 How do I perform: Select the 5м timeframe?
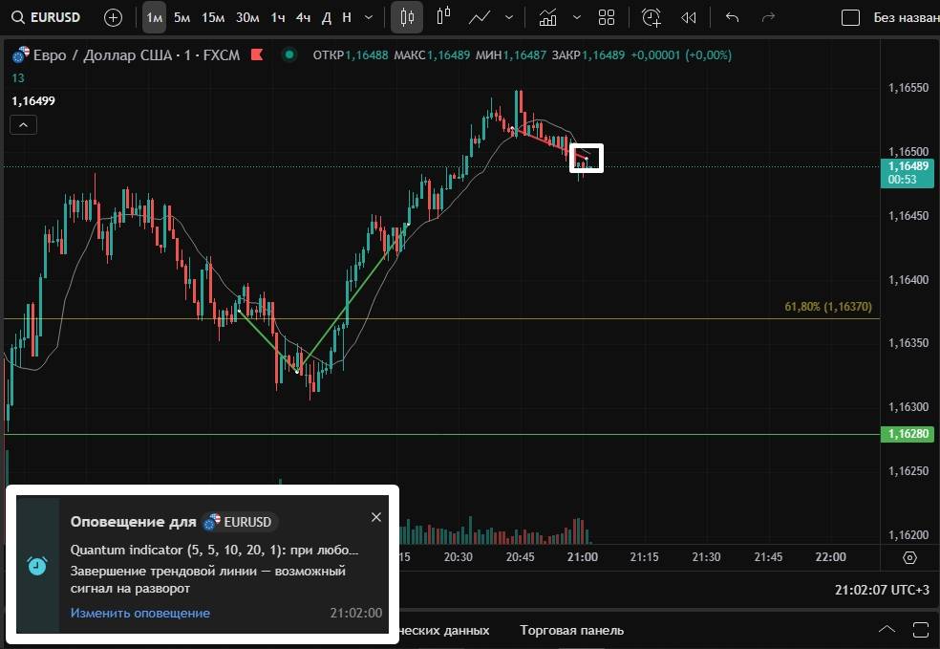pyautogui.click(x=182, y=17)
